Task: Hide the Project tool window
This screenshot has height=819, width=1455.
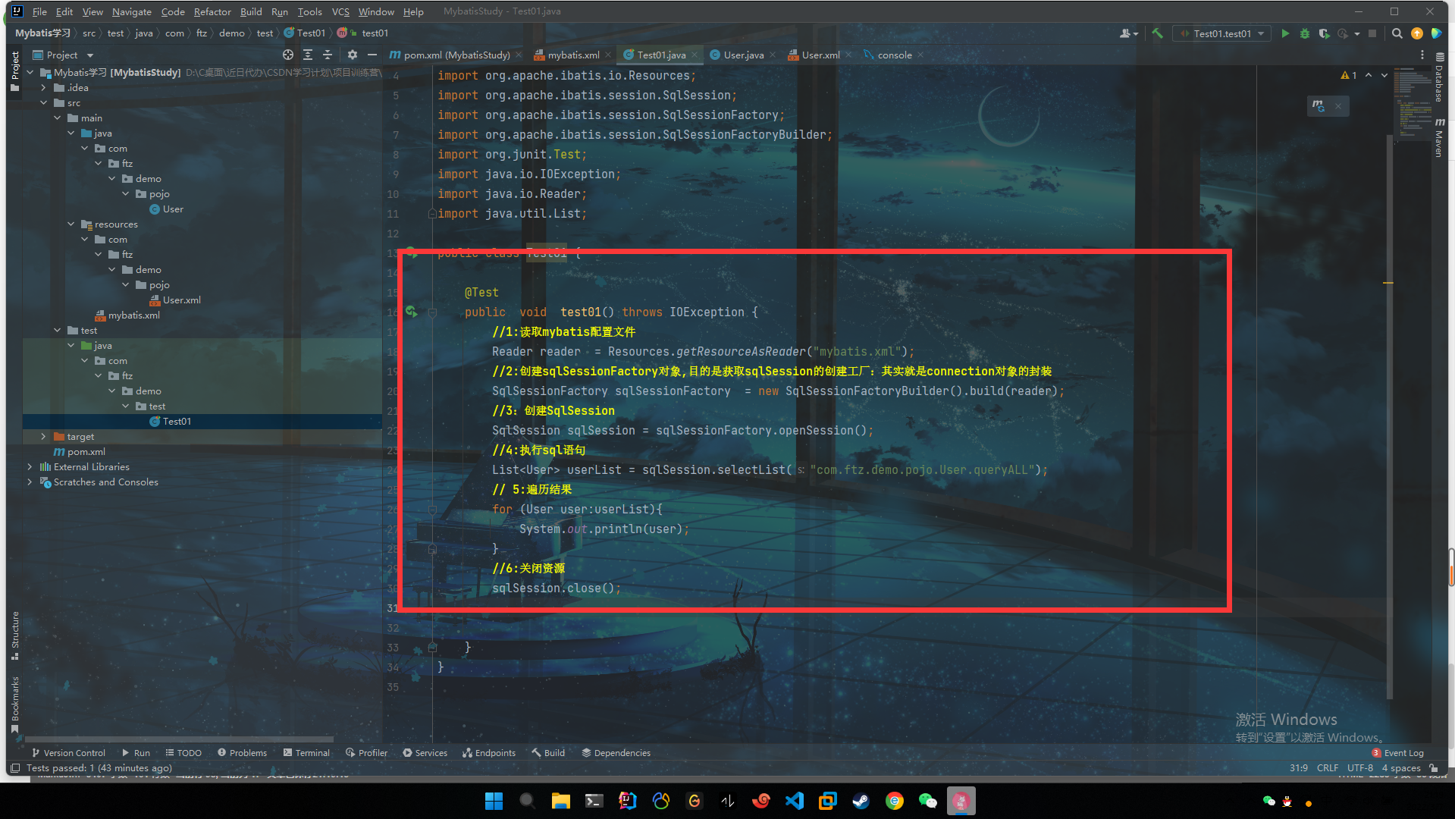Action: coord(372,55)
